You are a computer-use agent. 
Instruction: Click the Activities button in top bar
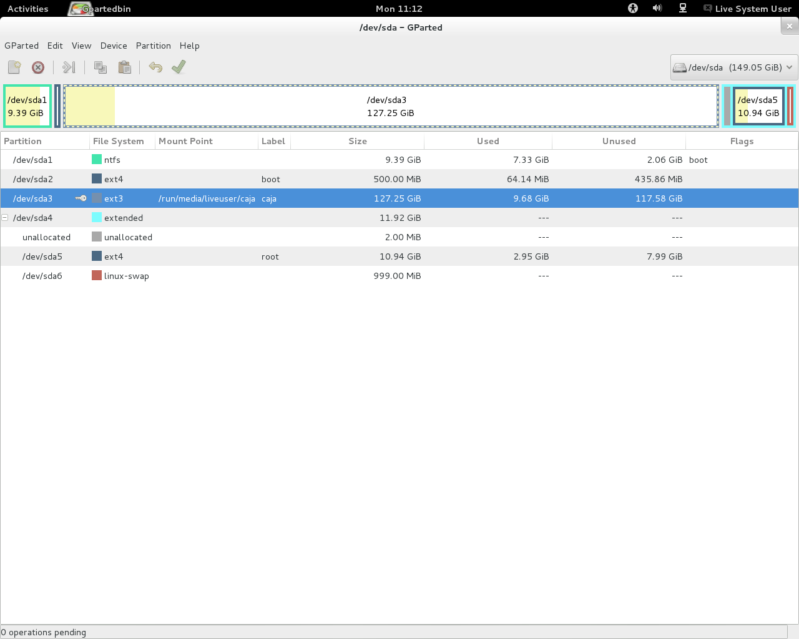click(28, 9)
